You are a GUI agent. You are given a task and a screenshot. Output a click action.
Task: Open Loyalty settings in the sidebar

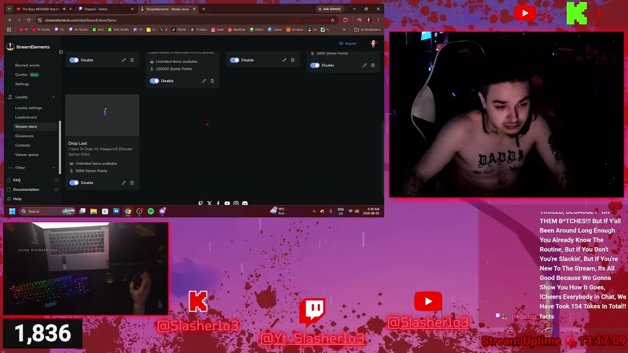28,108
